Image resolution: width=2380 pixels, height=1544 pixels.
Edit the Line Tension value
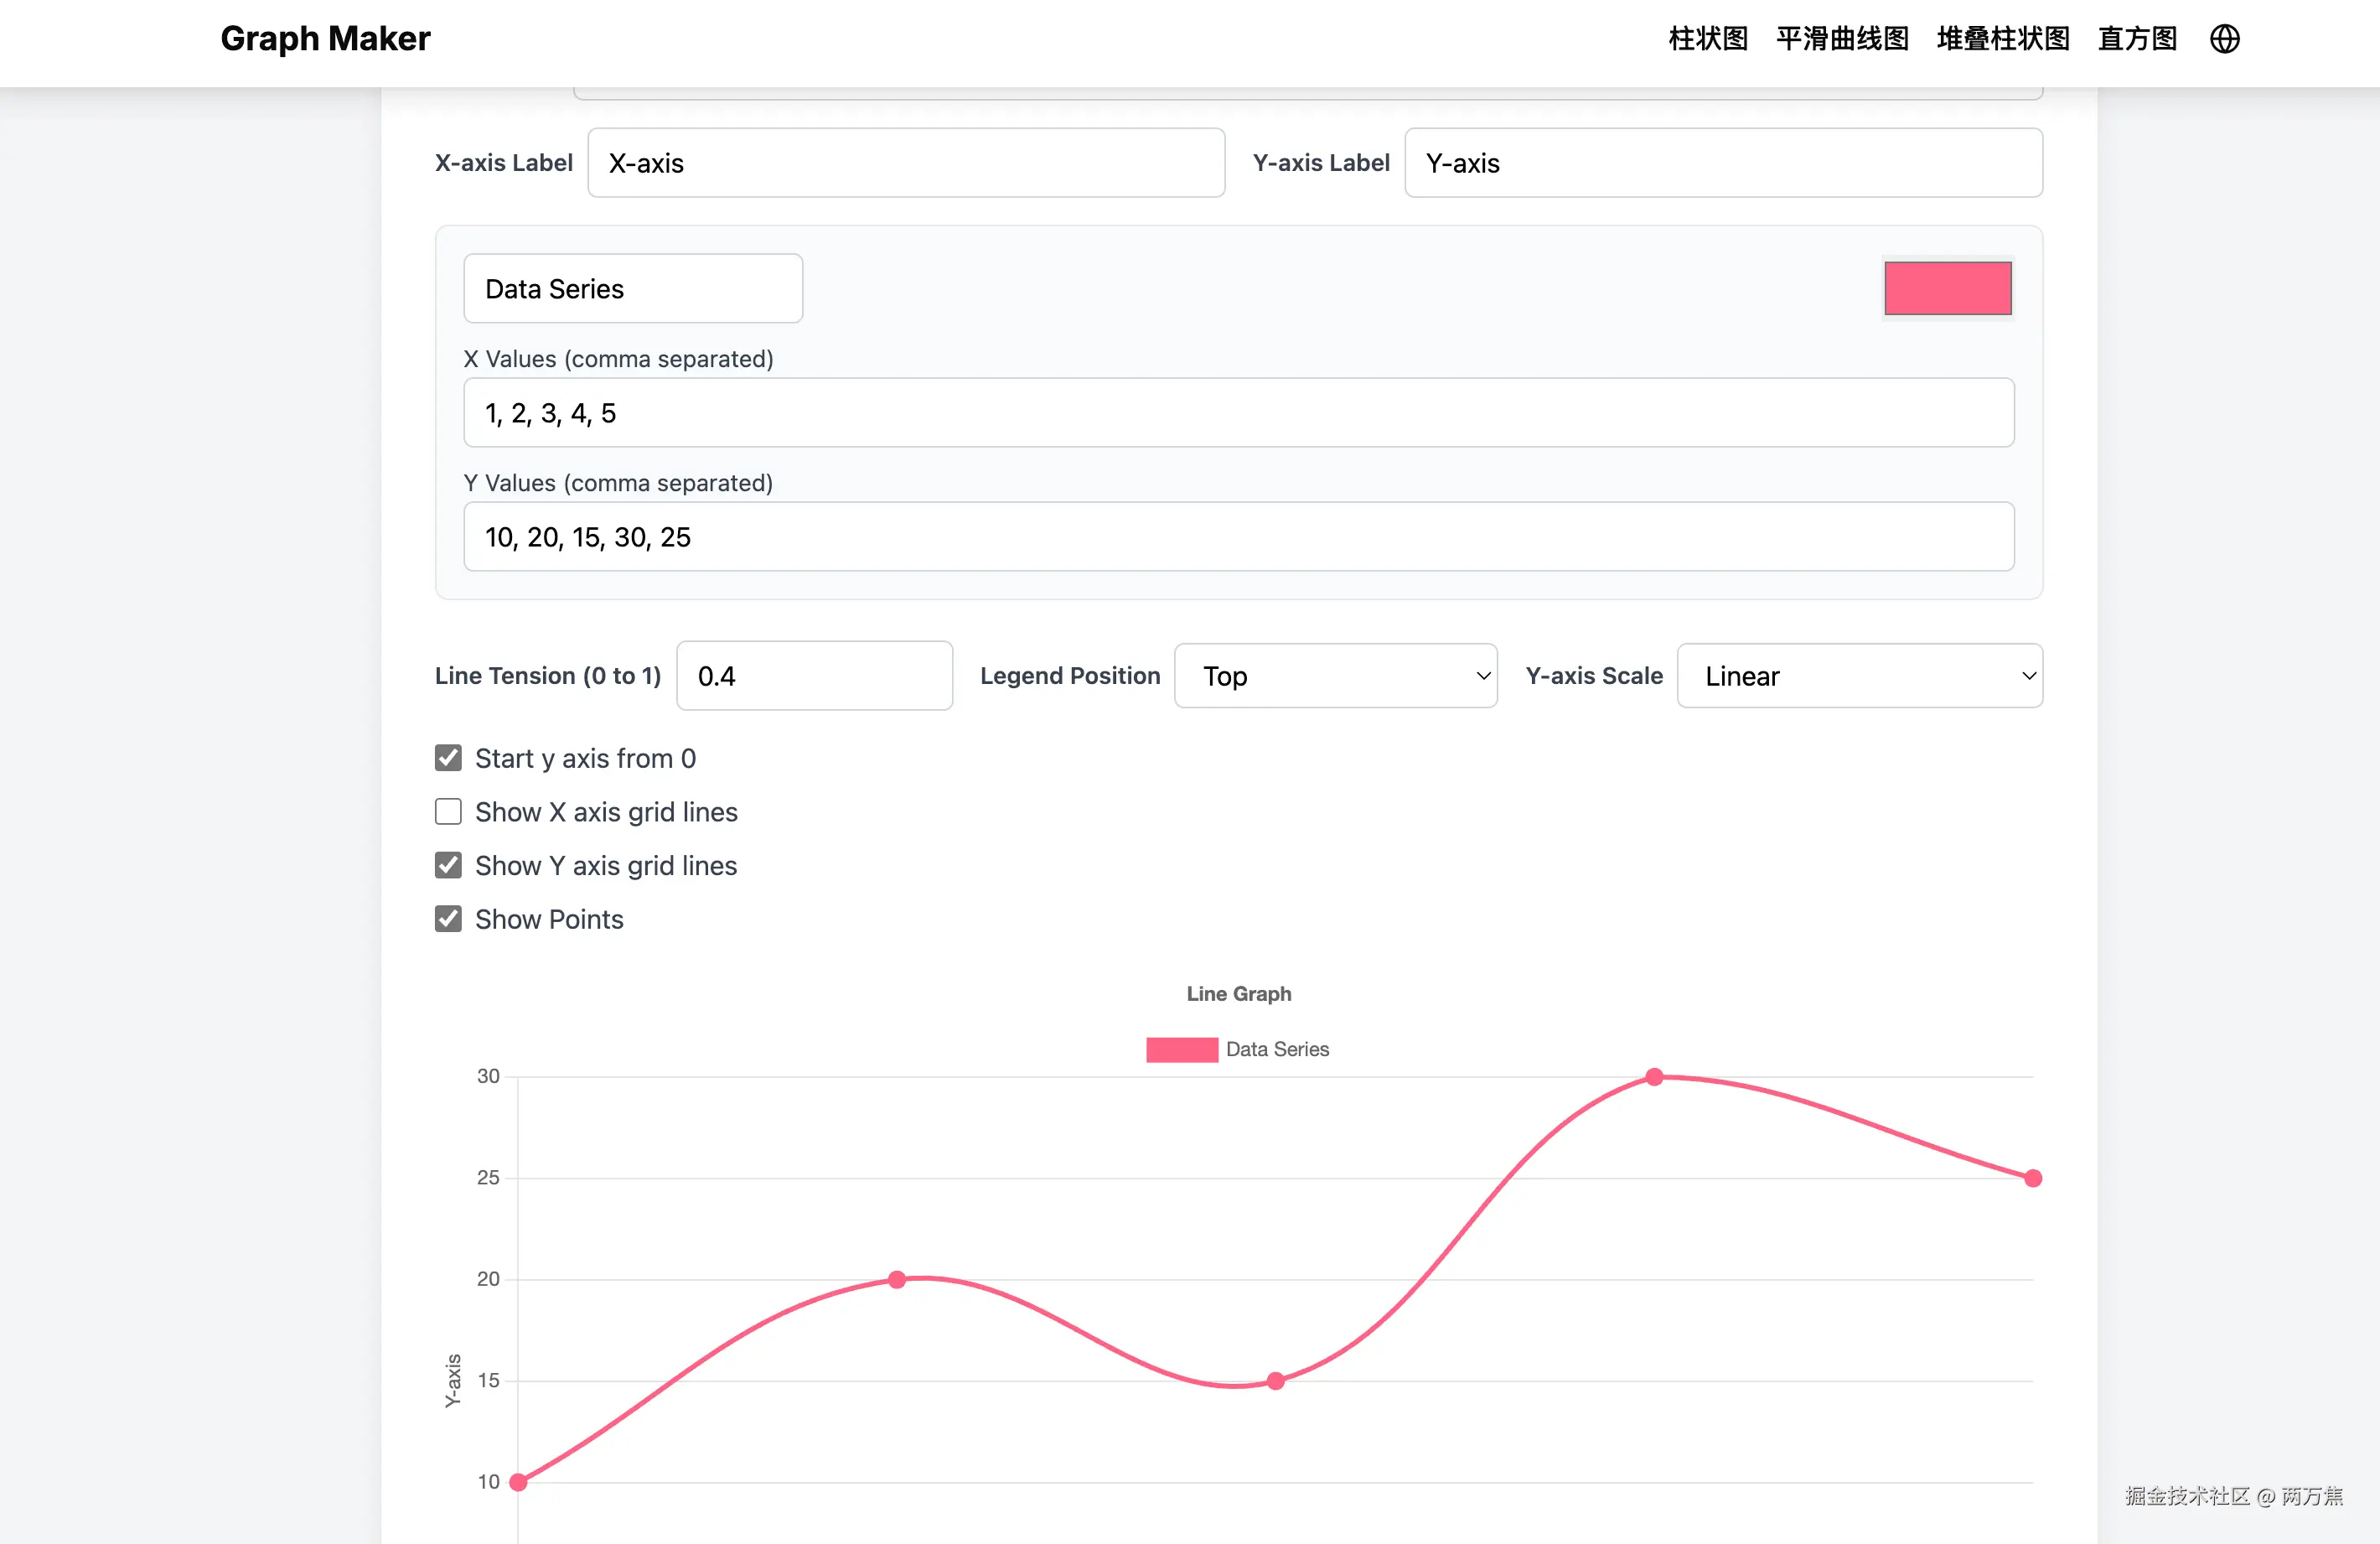tap(814, 676)
